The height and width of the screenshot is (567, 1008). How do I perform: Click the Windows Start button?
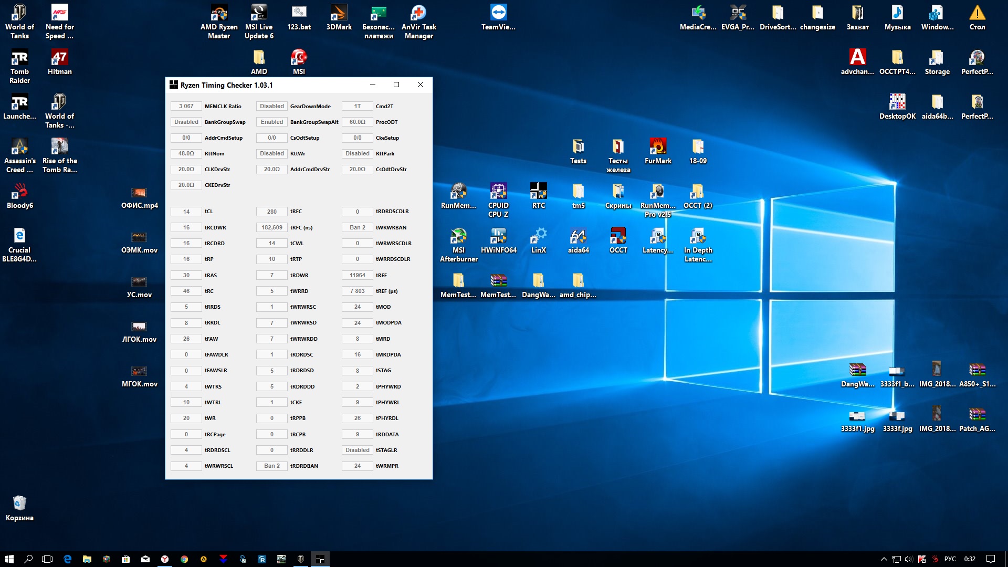coord(9,559)
